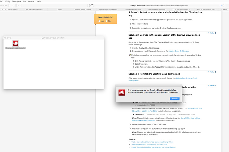Click the dialog message text about Creative Cloud-bureaublad
The width and height of the screenshot is (229, 152).
point(153,91)
